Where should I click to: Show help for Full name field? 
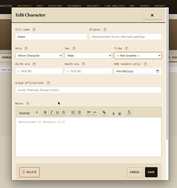[34, 29]
